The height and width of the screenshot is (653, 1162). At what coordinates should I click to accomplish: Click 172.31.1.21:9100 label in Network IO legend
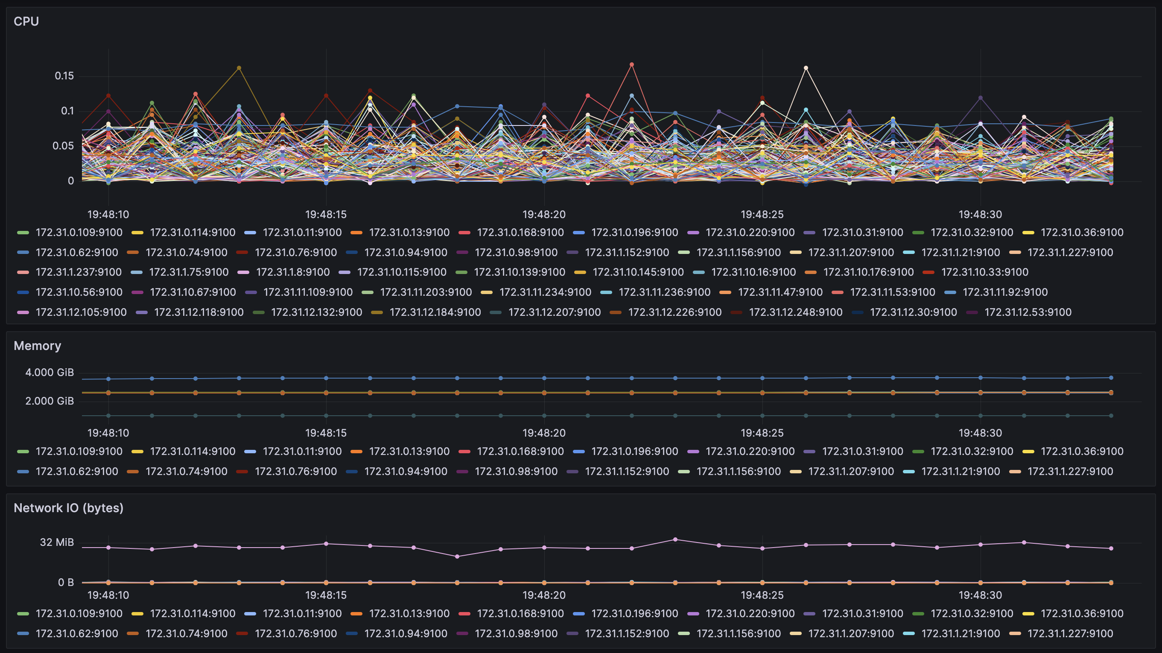click(x=961, y=634)
